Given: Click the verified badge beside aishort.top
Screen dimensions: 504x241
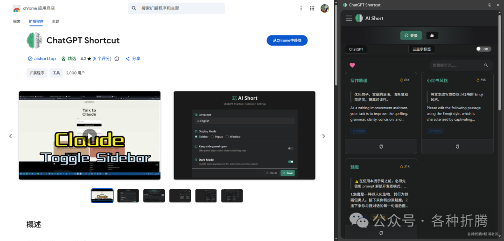Looking at the screenshot, I should [30, 59].
